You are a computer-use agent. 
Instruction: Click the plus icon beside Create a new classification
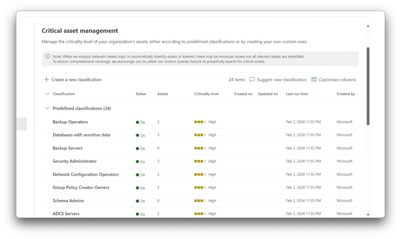pyautogui.click(x=47, y=80)
